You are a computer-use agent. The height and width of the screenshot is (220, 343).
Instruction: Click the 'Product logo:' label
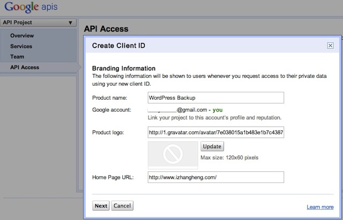tap(108, 133)
